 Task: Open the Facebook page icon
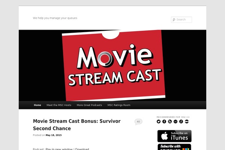click(x=164, y=121)
